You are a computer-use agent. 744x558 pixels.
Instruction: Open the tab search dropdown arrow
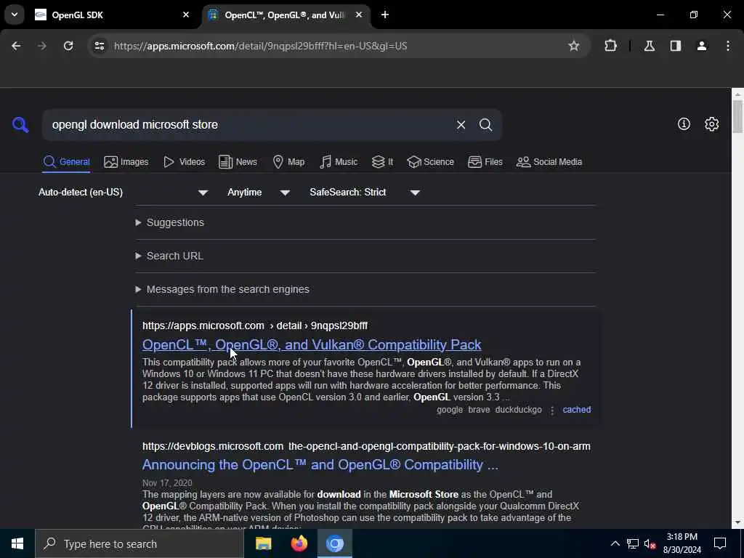pyautogui.click(x=15, y=15)
